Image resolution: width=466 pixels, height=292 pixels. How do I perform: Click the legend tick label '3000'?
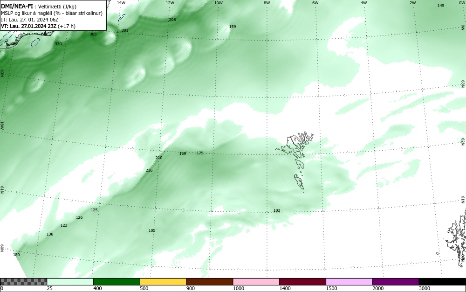tap(425, 288)
